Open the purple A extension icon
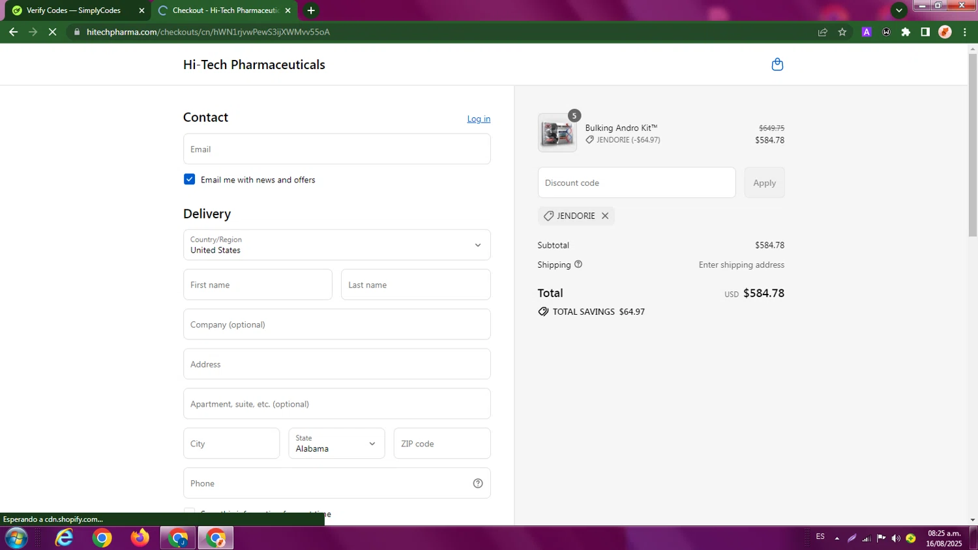The width and height of the screenshot is (978, 550). pos(867,32)
